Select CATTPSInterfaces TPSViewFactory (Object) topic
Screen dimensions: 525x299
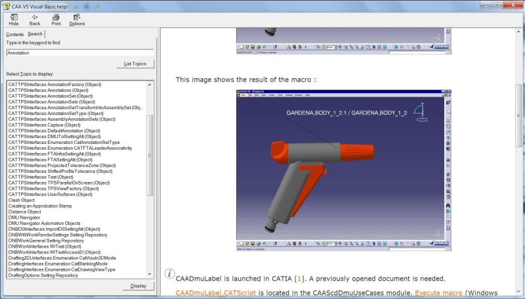click(x=53, y=189)
